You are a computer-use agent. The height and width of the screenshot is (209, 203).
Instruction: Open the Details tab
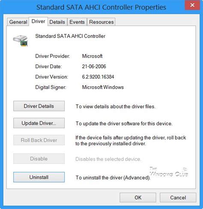click(57, 22)
